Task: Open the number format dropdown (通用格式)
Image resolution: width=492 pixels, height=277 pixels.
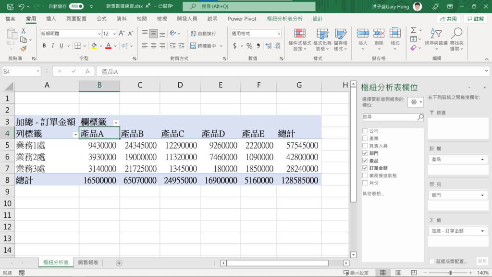Action: coord(279,34)
